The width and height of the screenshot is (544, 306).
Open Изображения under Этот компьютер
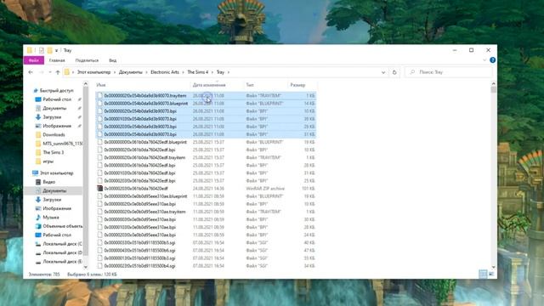[57, 208]
